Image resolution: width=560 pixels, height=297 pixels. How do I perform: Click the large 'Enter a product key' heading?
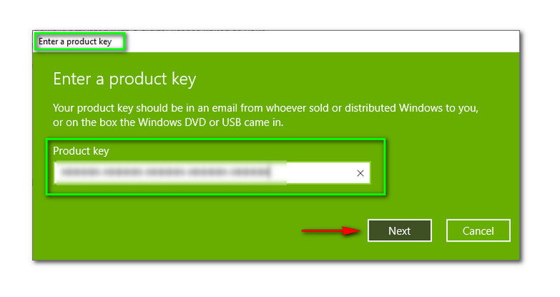125,78
